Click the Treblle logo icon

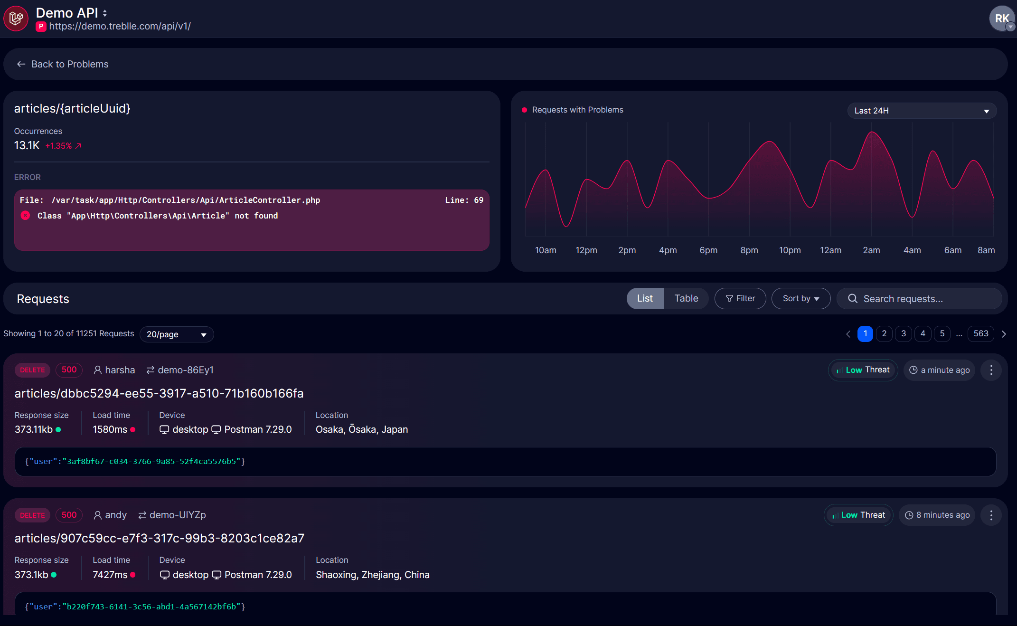tap(15, 18)
